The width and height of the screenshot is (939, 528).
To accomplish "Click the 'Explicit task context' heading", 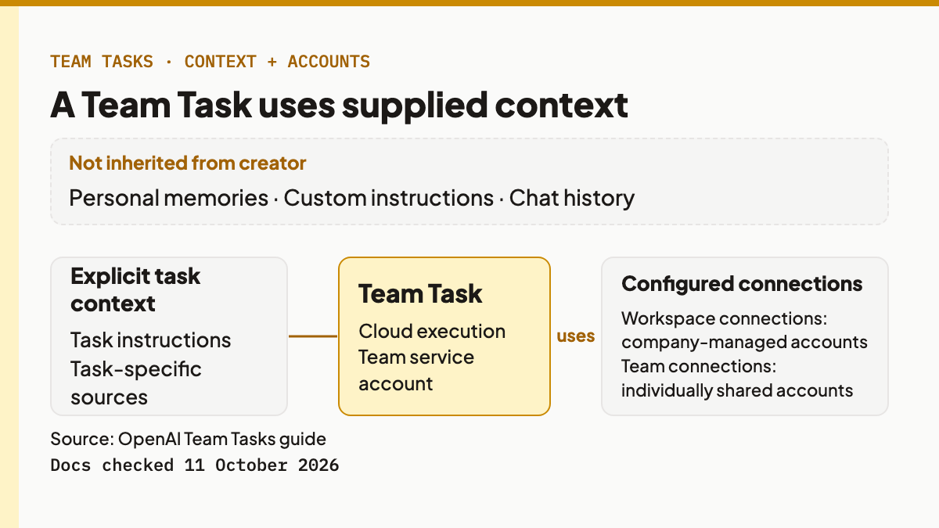I will coord(135,289).
